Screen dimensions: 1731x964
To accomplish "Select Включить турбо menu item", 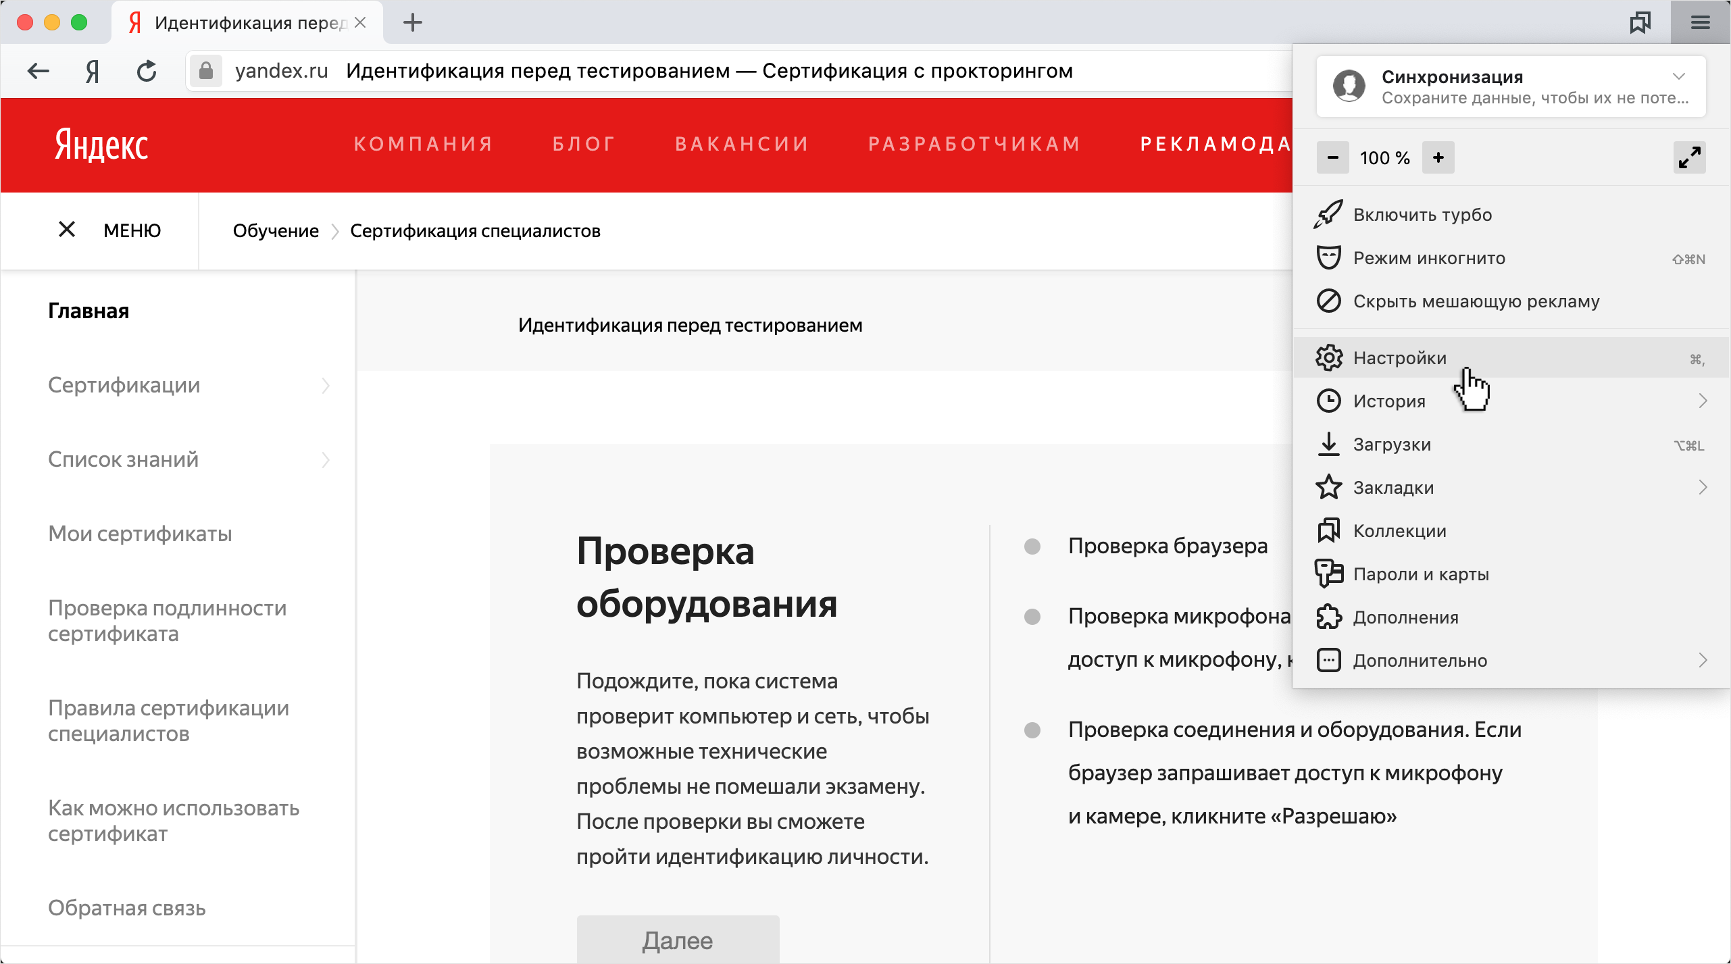I will point(1511,214).
